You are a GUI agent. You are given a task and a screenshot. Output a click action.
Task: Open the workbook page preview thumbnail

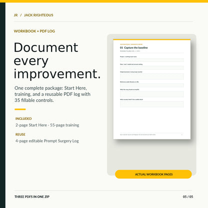152,89
